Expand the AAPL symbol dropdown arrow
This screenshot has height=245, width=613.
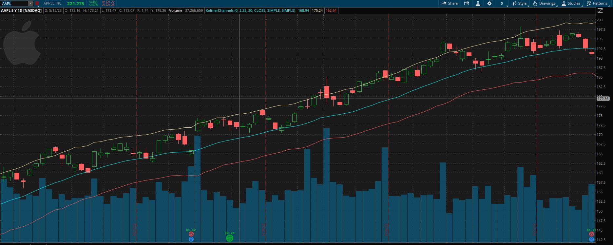click(x=30, y=3)
